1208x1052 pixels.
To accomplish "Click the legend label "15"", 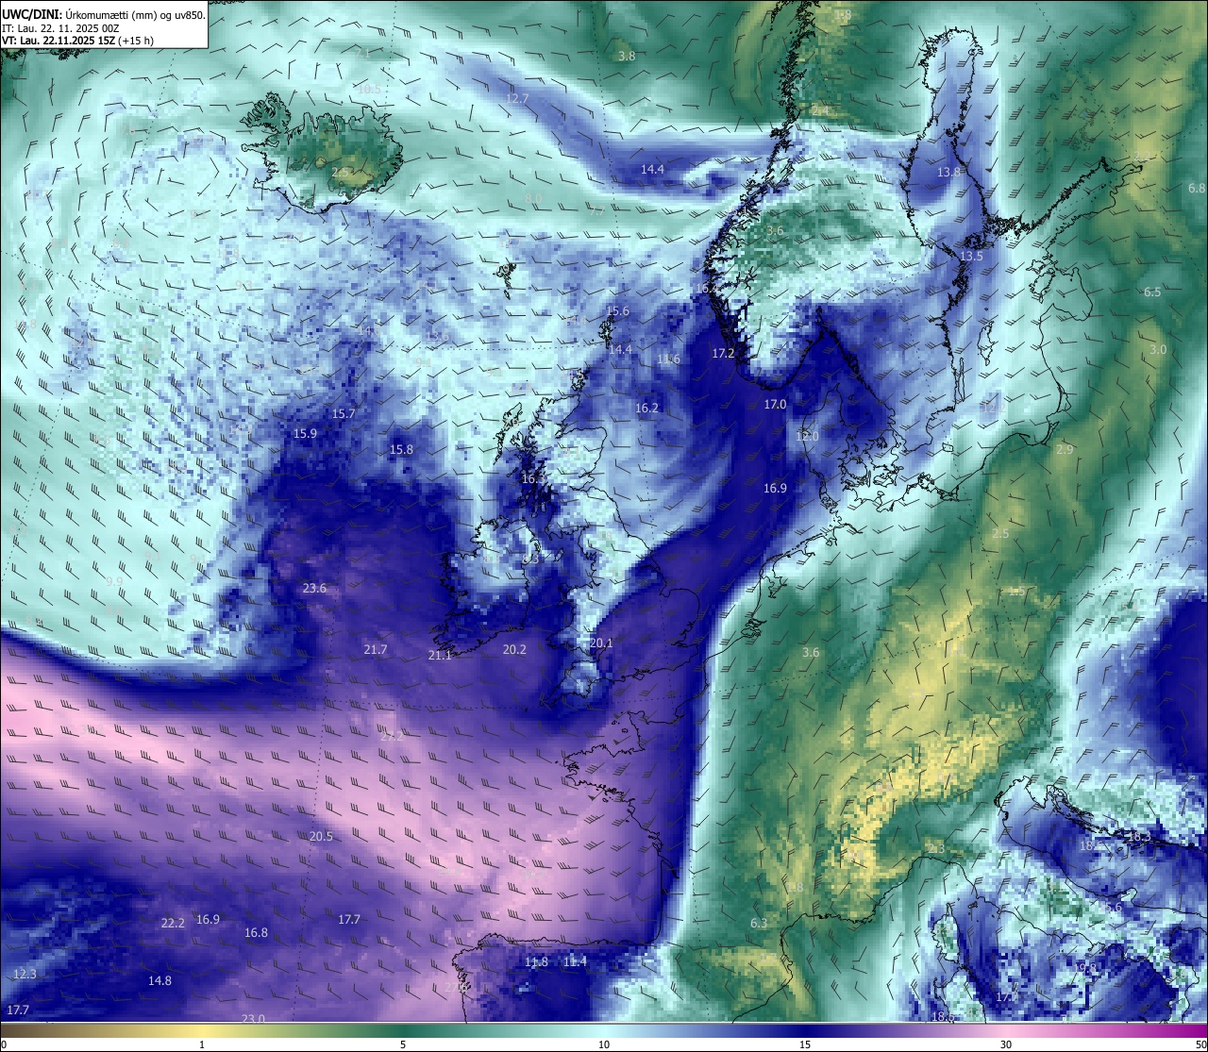I will [x=805, y=1044].
